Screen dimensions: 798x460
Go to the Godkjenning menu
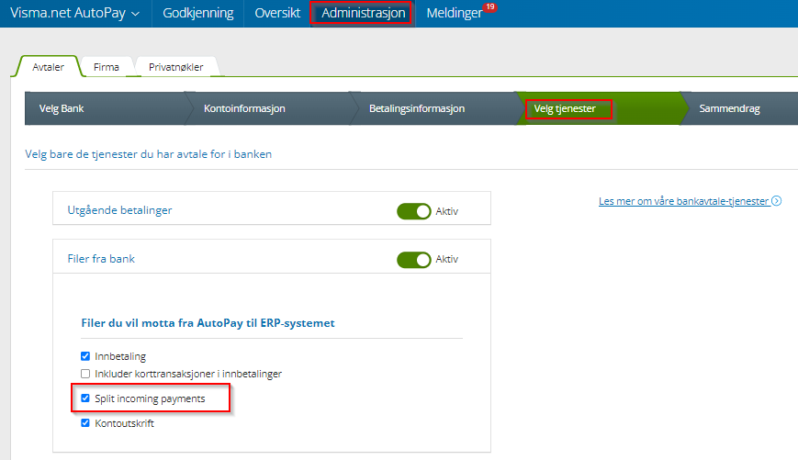(198, 13)
